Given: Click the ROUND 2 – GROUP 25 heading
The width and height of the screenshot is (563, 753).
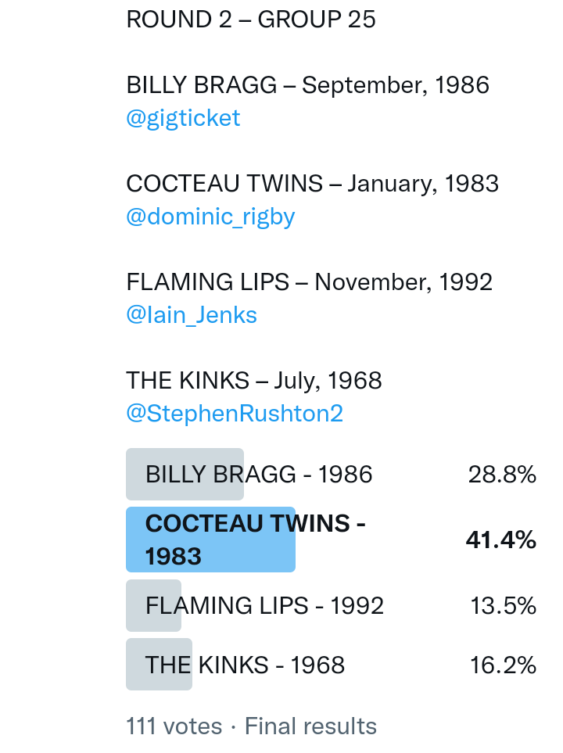Looking at the screenshot, I should click(251, 20).
